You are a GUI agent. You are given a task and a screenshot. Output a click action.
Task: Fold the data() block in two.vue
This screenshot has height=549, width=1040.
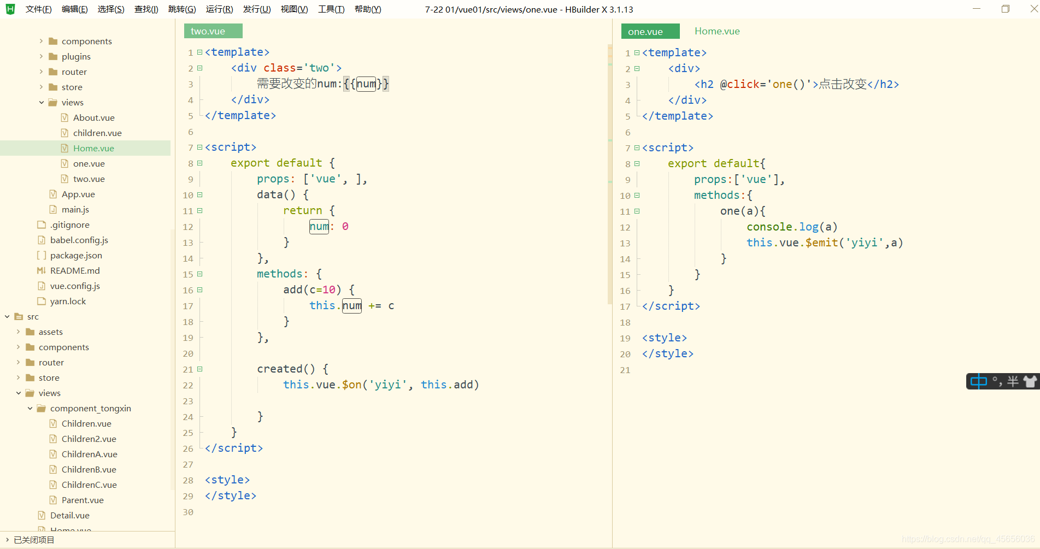pyautogui.click(x=200, y=195)
